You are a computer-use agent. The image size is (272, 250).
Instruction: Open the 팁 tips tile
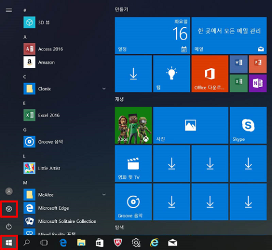click(172, 74)
